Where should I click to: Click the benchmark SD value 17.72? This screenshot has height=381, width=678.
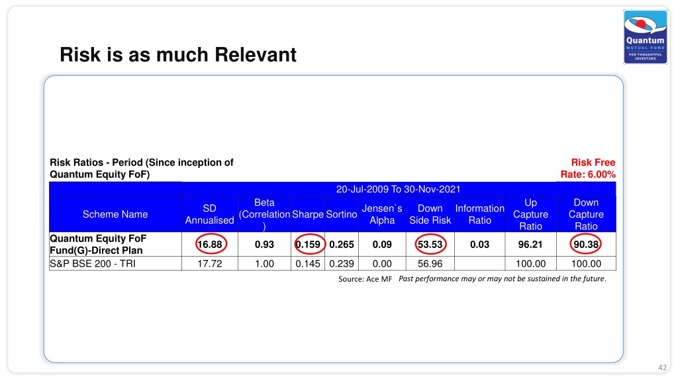click(210, 263)
